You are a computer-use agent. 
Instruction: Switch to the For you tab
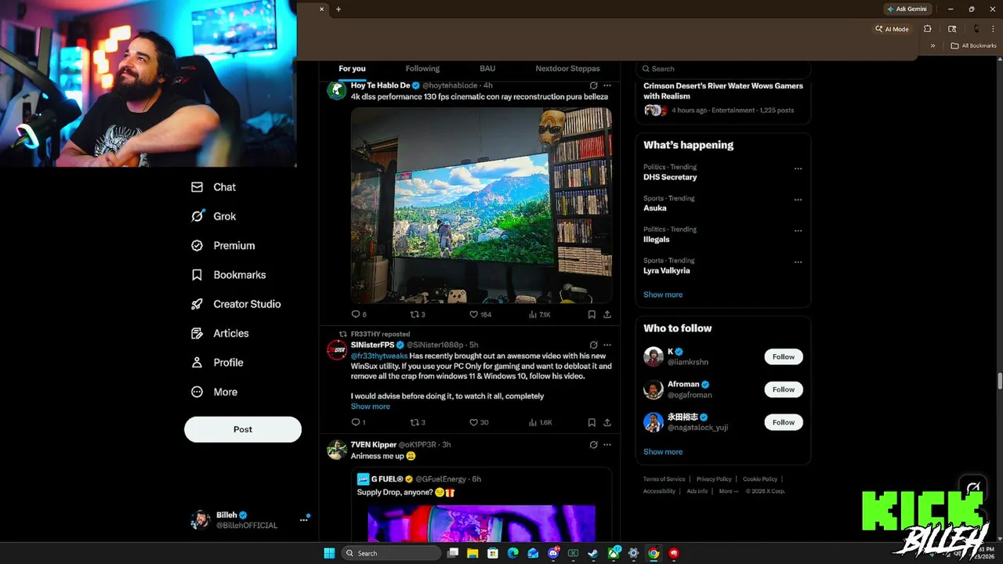pyautogui.click(x=352, y=69)
